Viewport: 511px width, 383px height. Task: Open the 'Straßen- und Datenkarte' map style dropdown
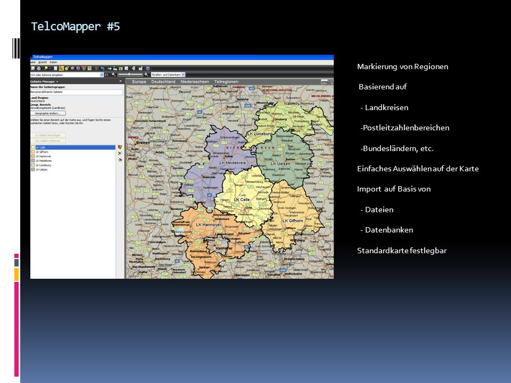point(168,74)
